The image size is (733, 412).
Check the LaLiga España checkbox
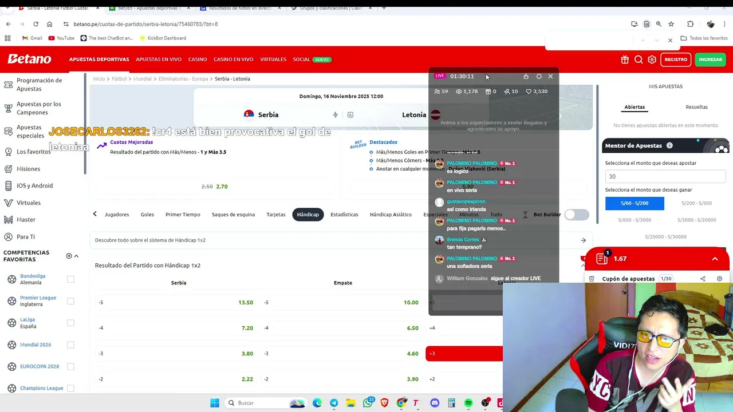[70, 323]
